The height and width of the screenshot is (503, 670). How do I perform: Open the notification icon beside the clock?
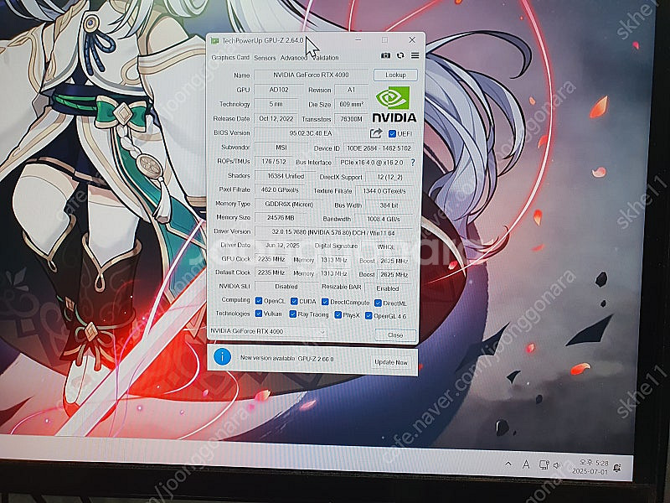click(616, 468)
